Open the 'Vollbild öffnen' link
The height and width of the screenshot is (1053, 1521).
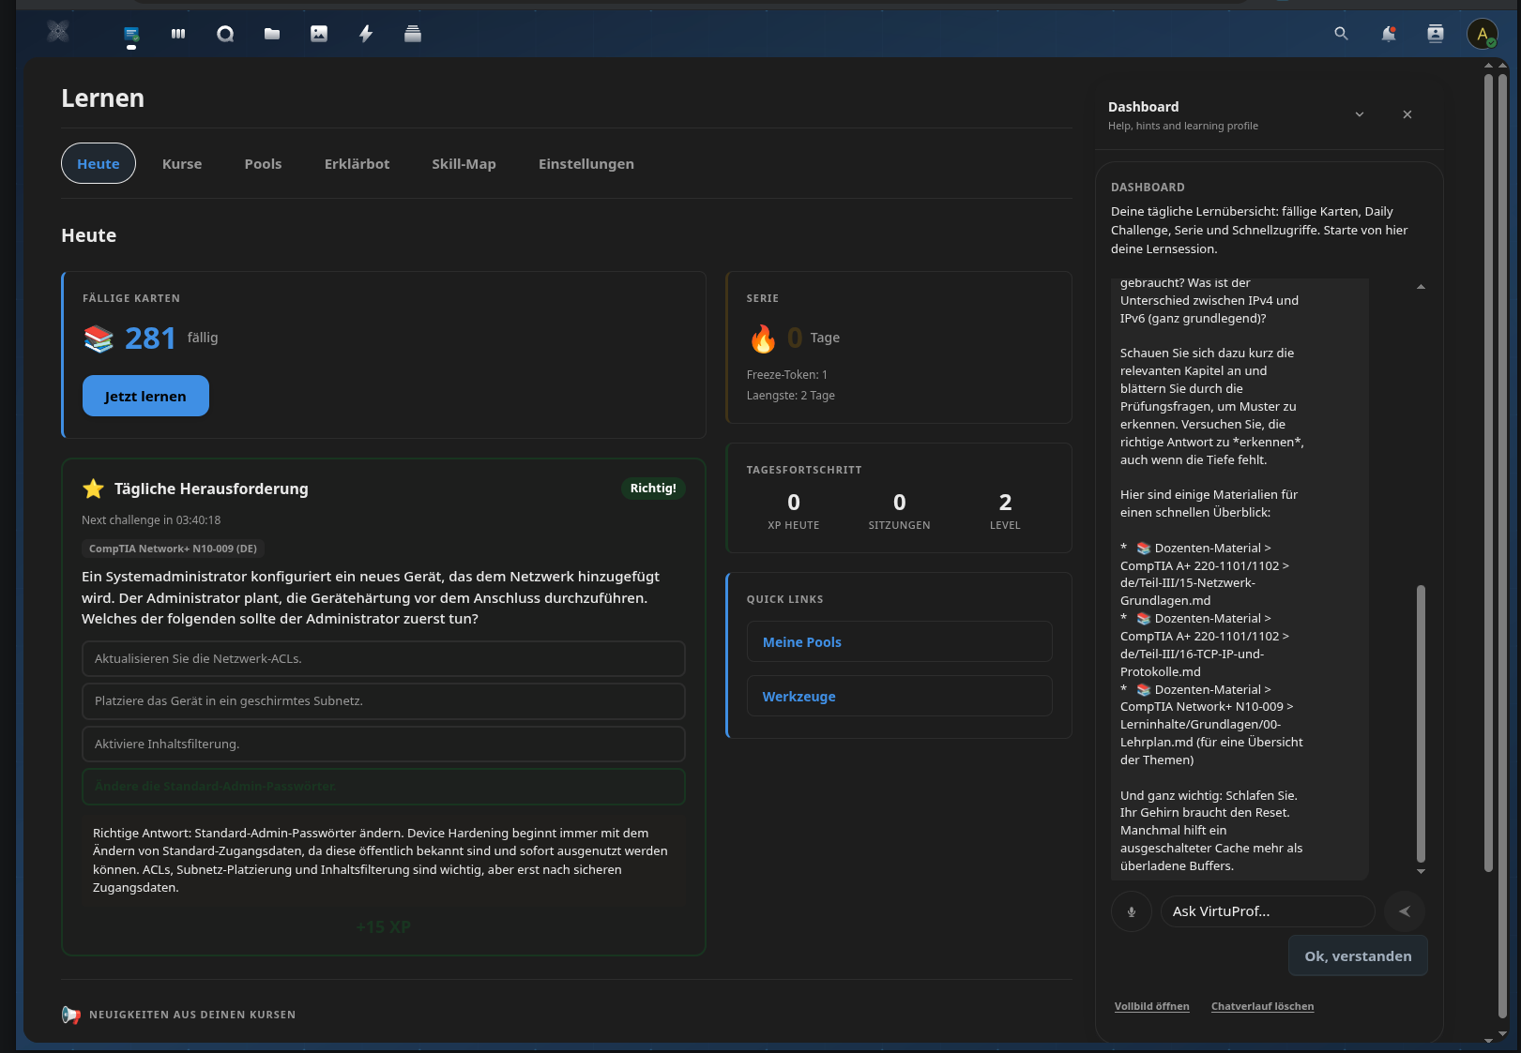tap(1152, 1005)
